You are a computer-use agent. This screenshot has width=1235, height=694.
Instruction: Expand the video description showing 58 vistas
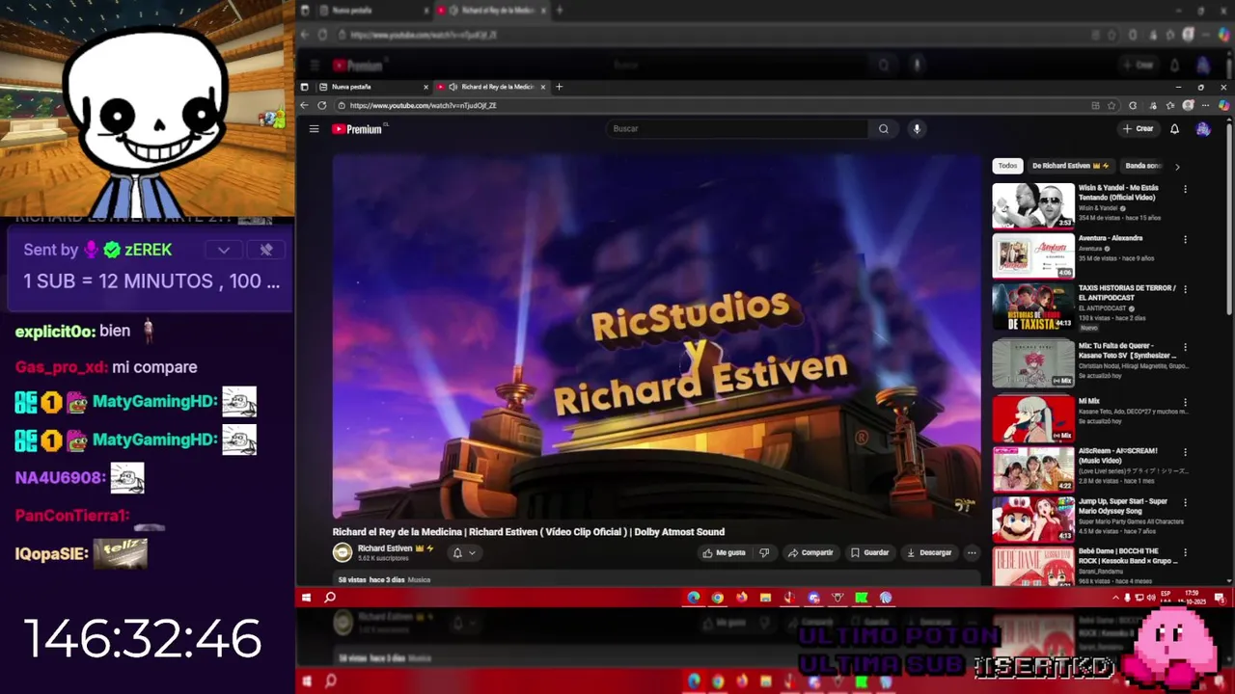click(x=656, y=579)
